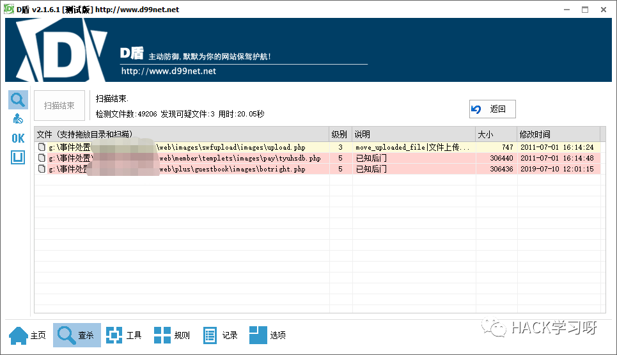Click the scan statistics text 检测文件数:49206

(x=126, y=114)
